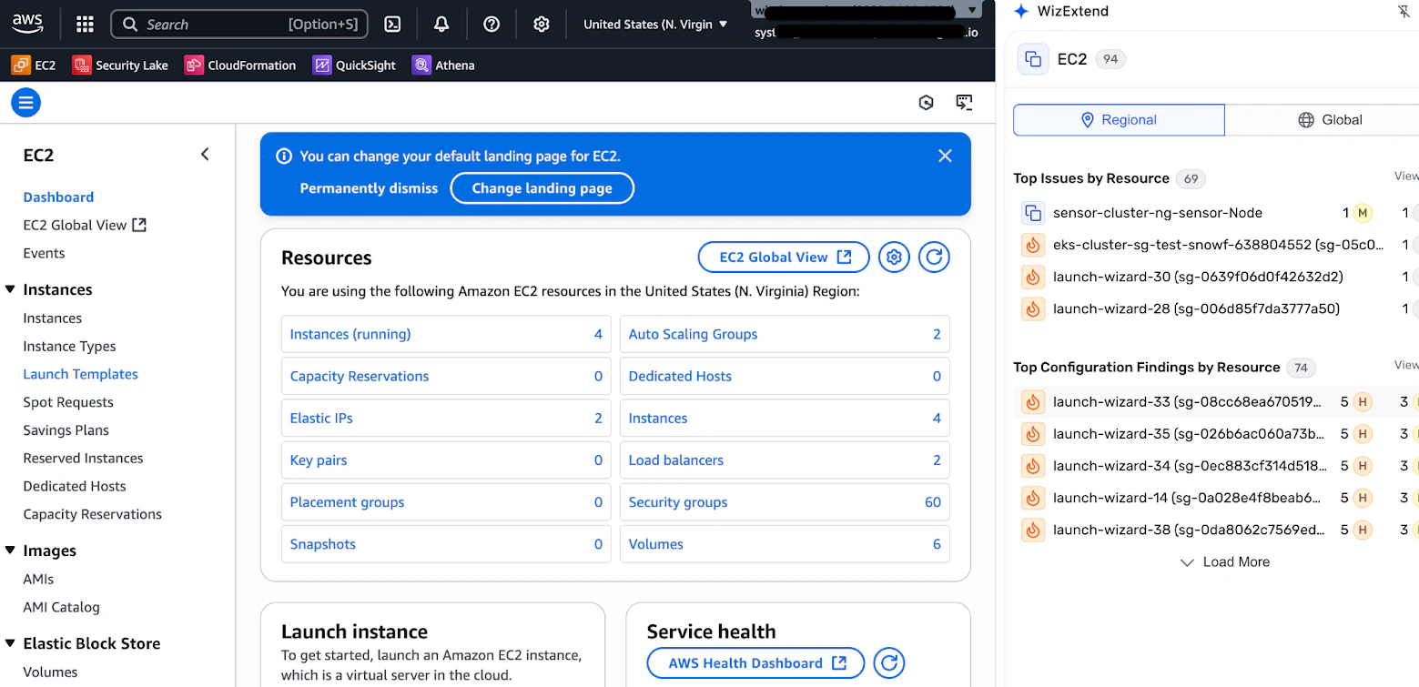Click the AWS search input field
1419x687 pixels.
[238, 25]
